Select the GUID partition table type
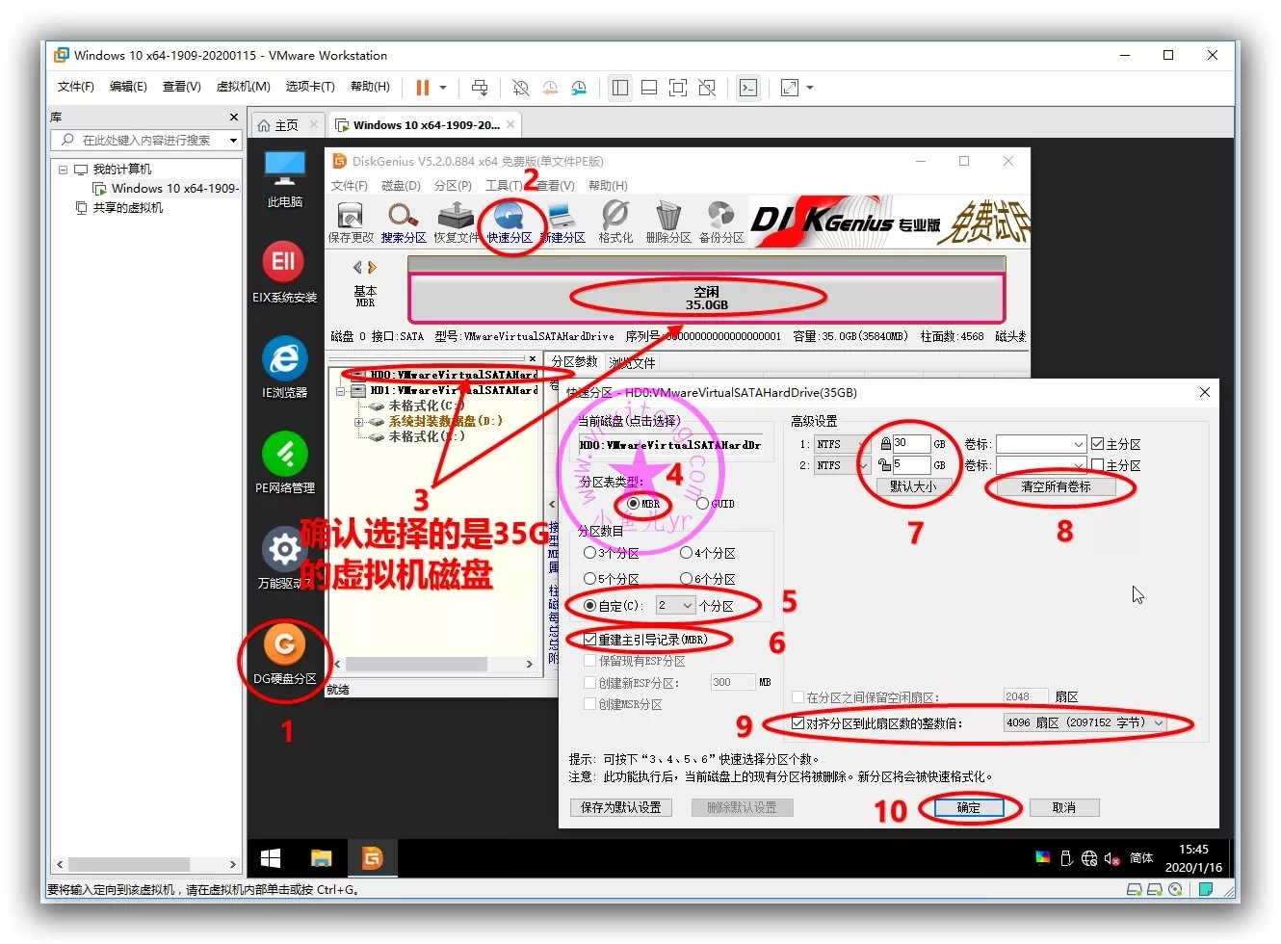This screenshot has height=944, width=1281. tap(702, 504)
